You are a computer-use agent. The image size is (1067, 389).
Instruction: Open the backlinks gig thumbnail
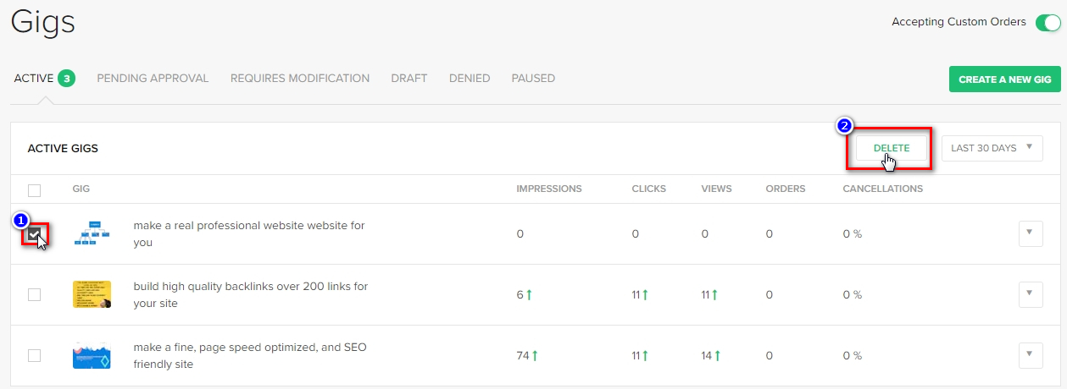pyautogui.click(x=92, y=294)
